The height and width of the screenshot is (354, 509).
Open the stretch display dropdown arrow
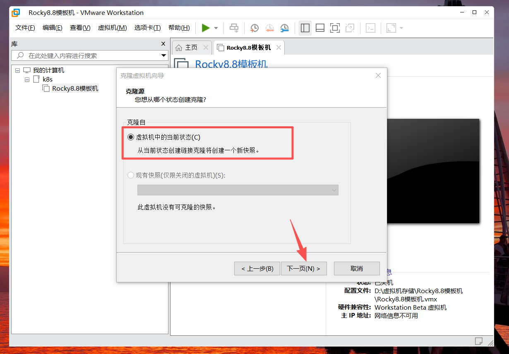click(x=401, y=28)
